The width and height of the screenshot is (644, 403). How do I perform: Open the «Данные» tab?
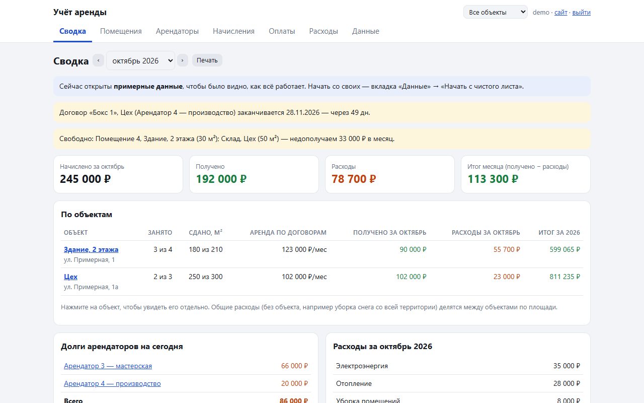tap(366, 31)
